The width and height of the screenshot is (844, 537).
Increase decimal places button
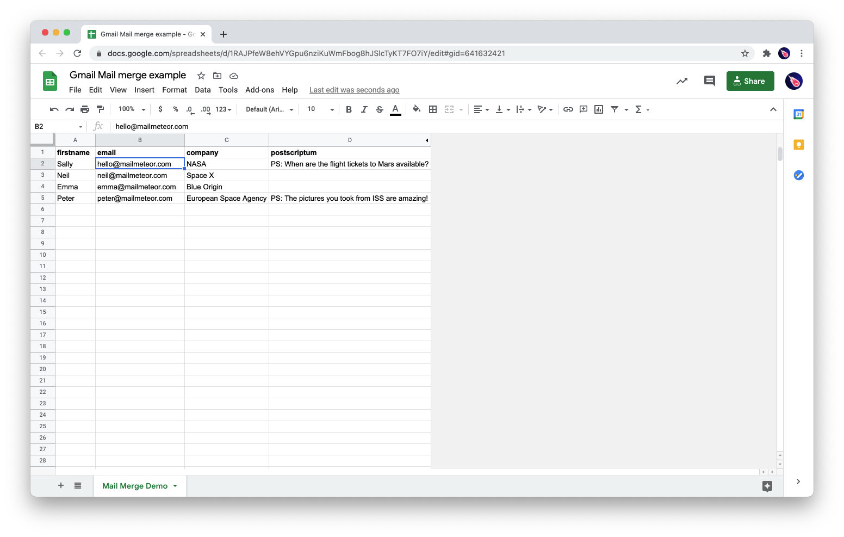tap(206, 109)
